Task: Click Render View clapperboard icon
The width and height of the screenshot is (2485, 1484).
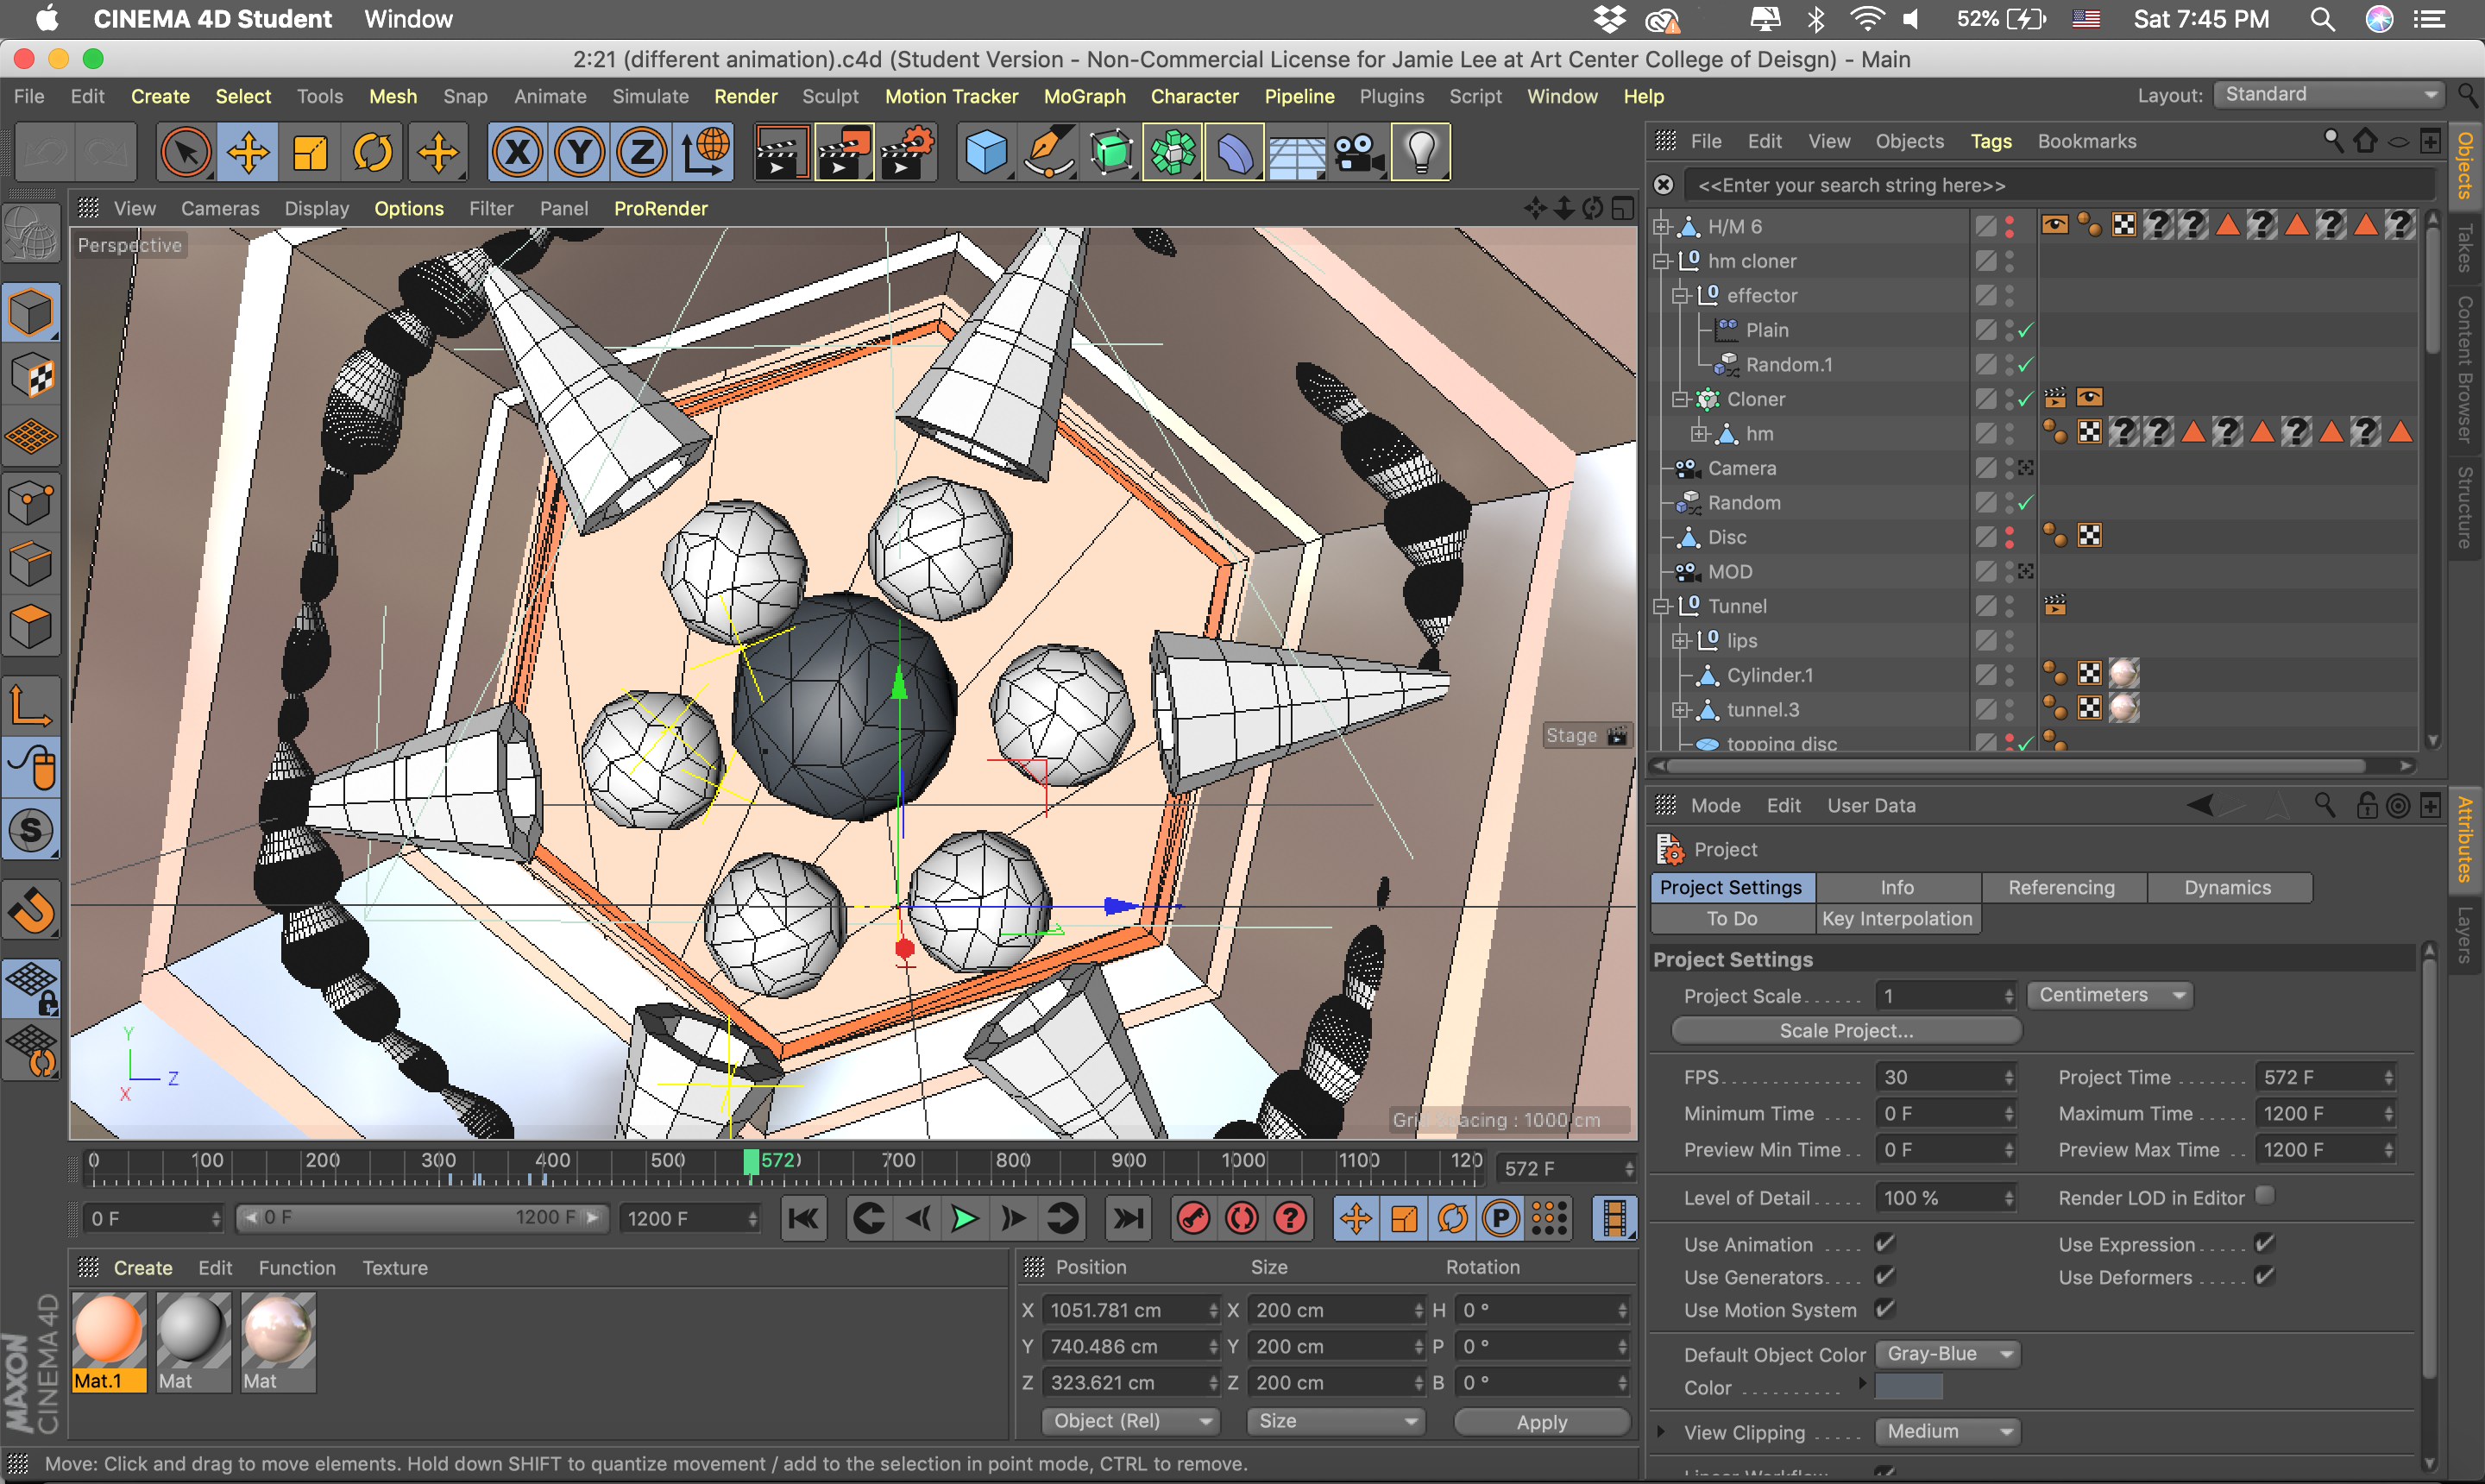Action: click(x=780, y=153)
